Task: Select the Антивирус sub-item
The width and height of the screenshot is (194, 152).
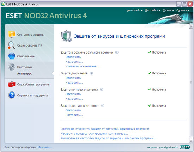Action: pyautogui.click(x=24, y=73)
